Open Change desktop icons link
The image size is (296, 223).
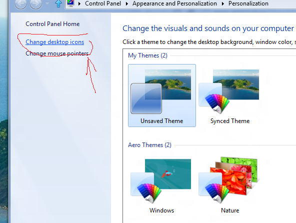(x=54, y=42)
